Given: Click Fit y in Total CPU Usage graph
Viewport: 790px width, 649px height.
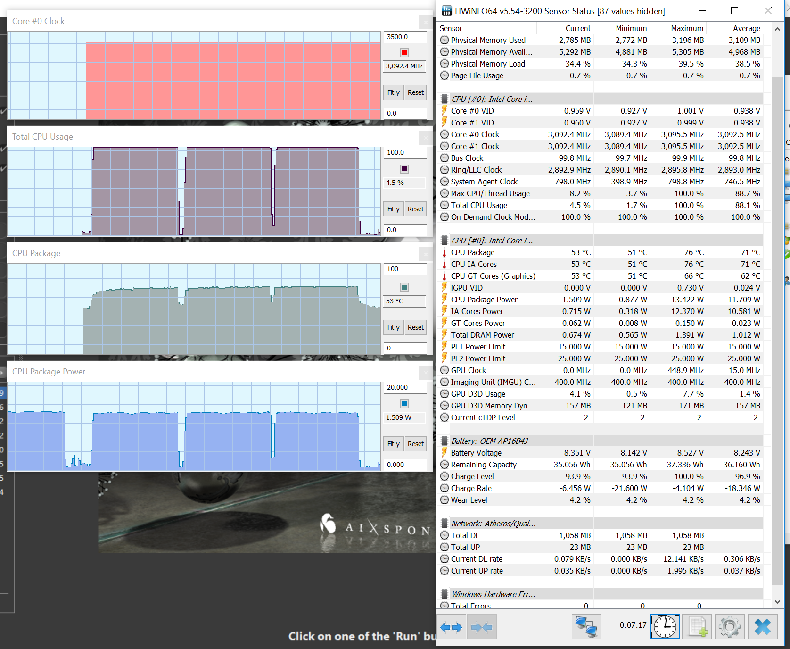Looking at the screenshot, I should pyautogui.click(x=393, y=209).
